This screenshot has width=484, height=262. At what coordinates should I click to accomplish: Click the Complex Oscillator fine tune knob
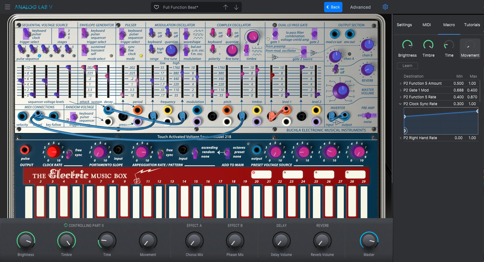[x=232, y=51]
